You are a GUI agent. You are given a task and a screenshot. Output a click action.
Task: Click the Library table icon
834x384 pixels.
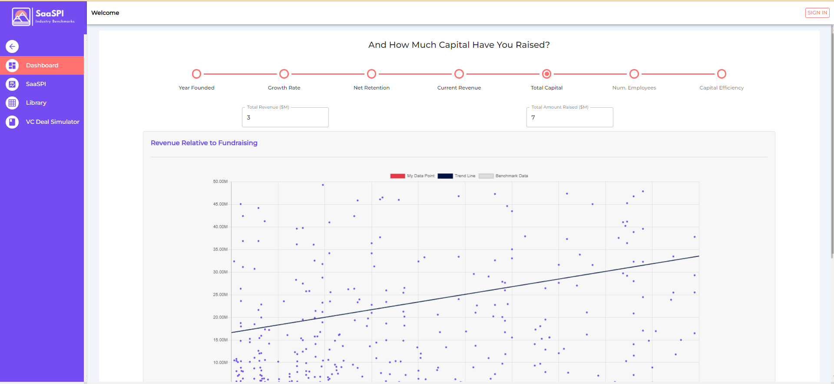coord(12,103)
